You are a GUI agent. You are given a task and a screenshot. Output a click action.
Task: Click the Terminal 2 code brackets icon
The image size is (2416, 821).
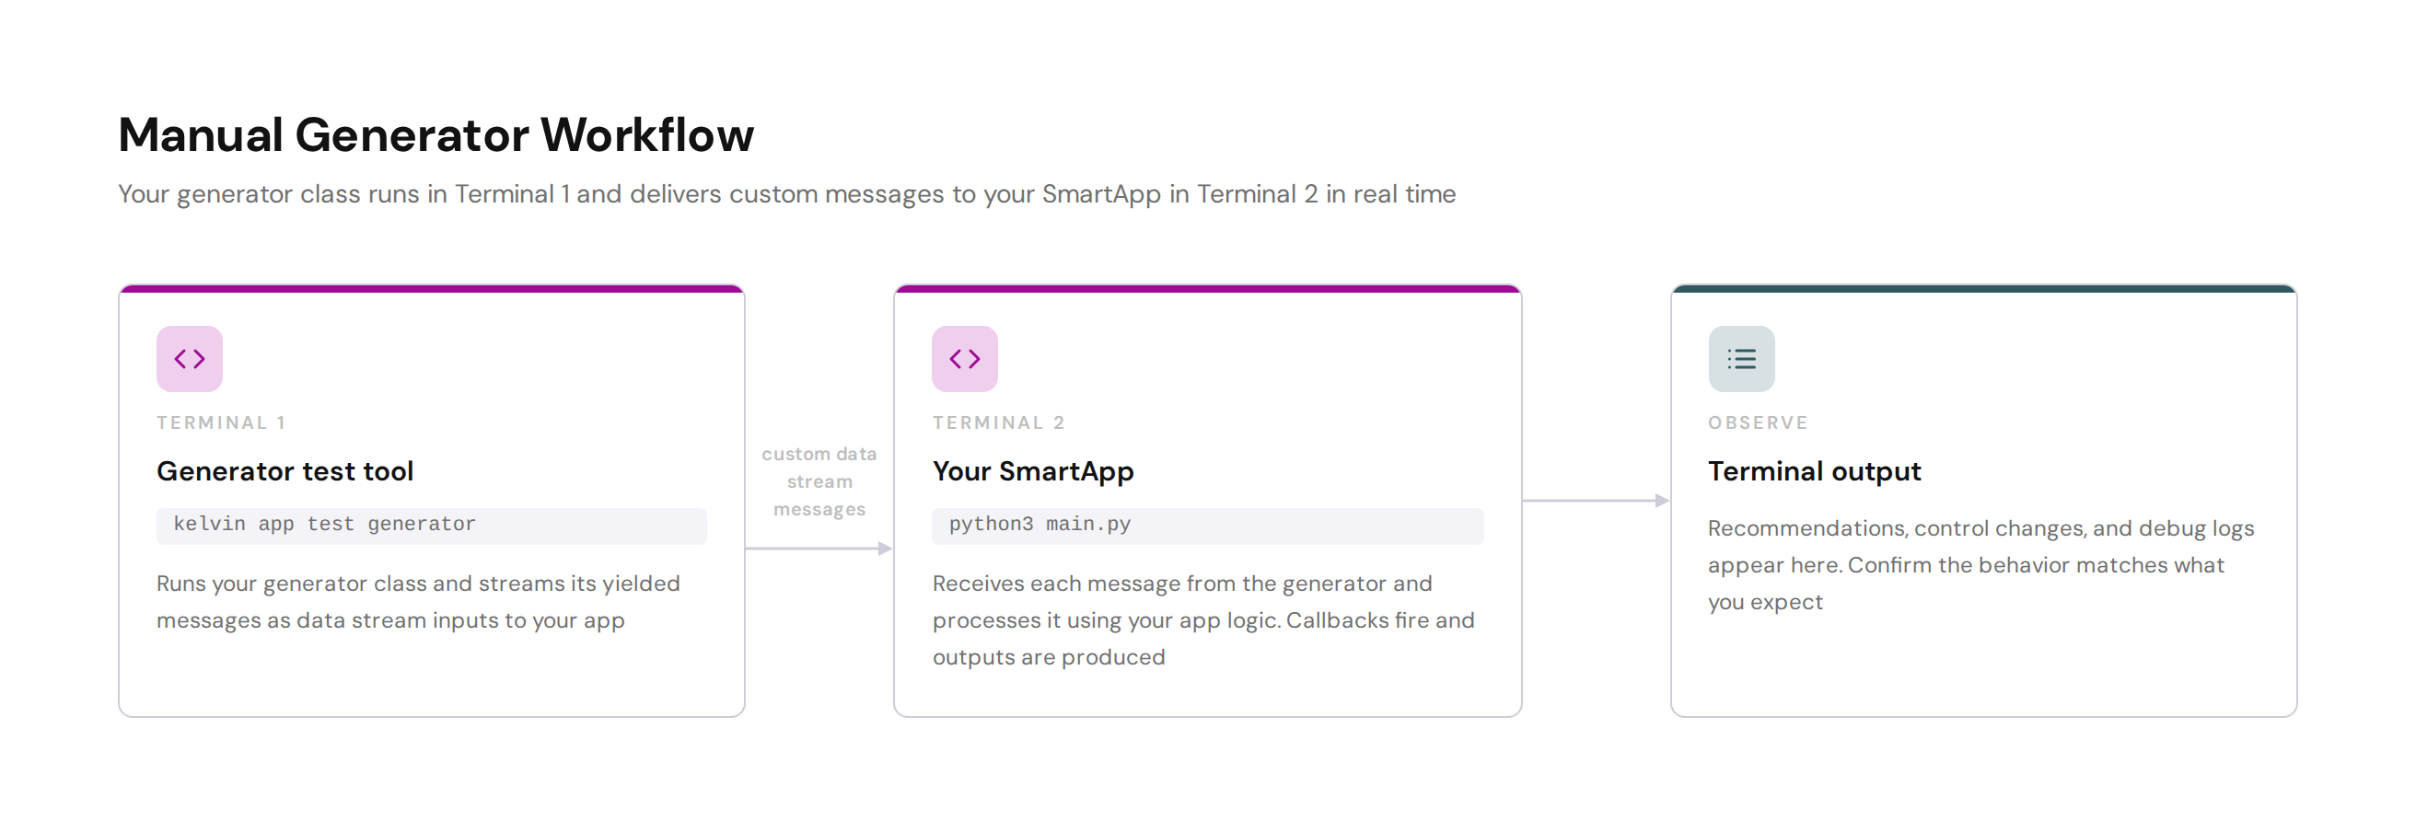(x=964, y=359)
